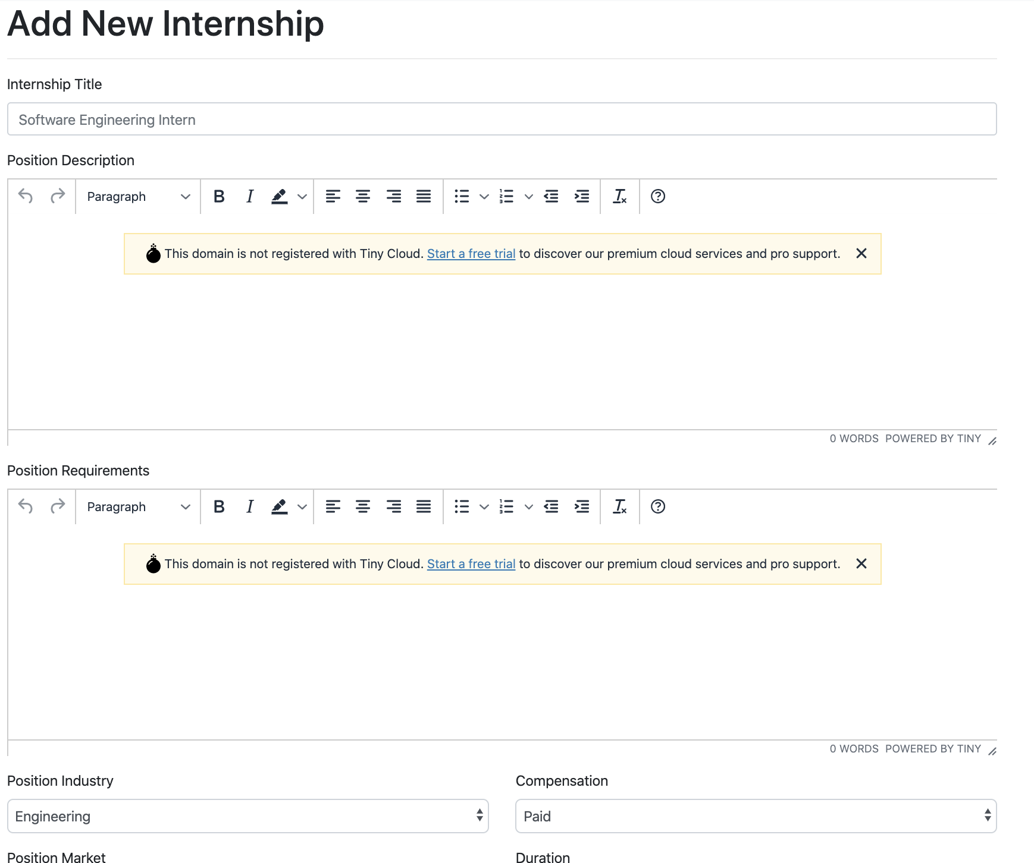Increase indent in Position Description editor

(x=582, y=197)
